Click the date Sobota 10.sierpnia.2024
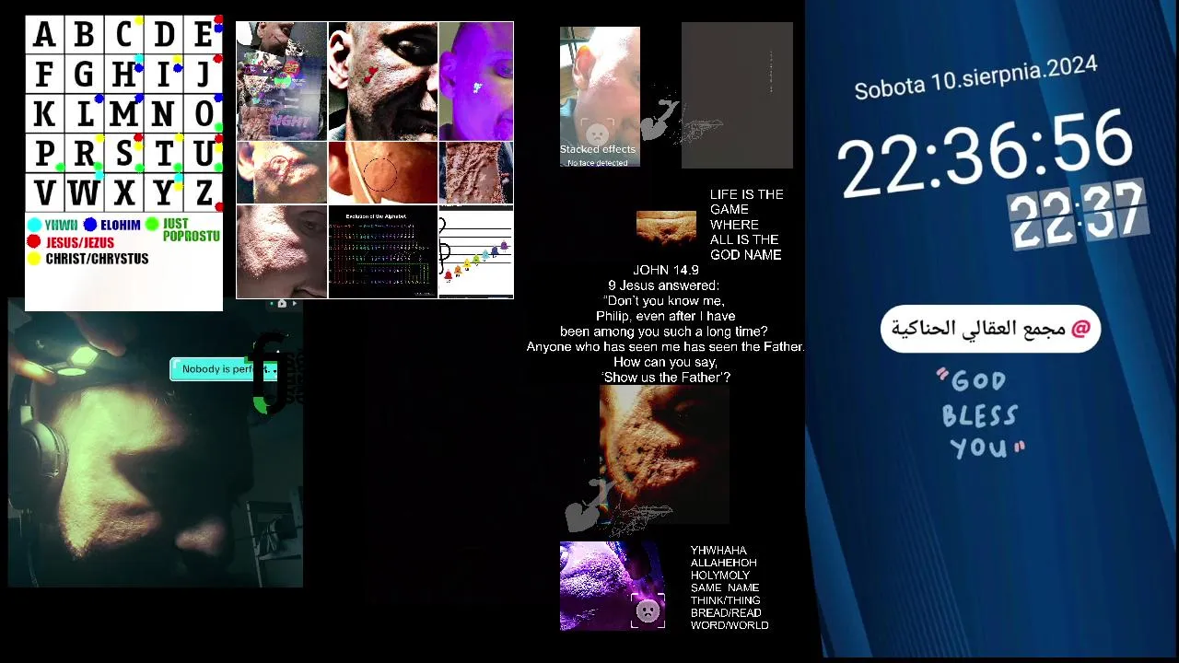 coord(975,78)
